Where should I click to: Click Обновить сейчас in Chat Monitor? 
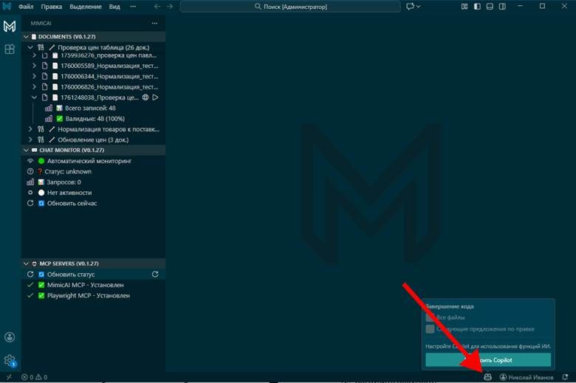[72, 203]
